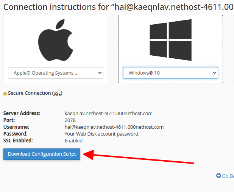Viewport: 234px width, 192px height.
Task: Click the server address value text
Action: tap(109, 114)
